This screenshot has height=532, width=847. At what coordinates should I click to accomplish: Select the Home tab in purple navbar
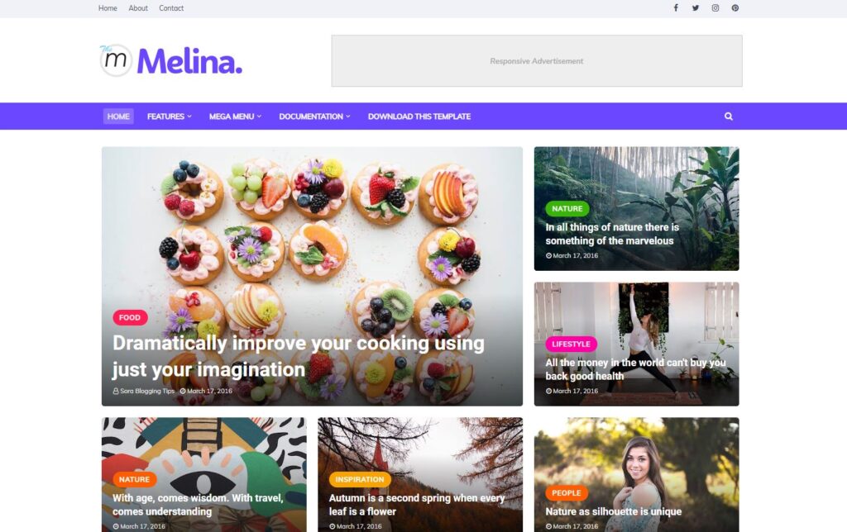(x=118, y=116)
